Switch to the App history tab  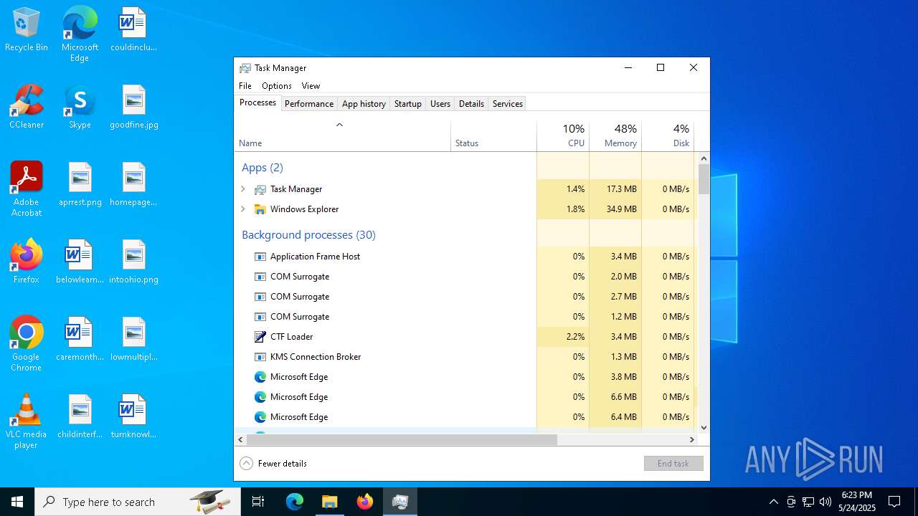click(x=364, y=104)
